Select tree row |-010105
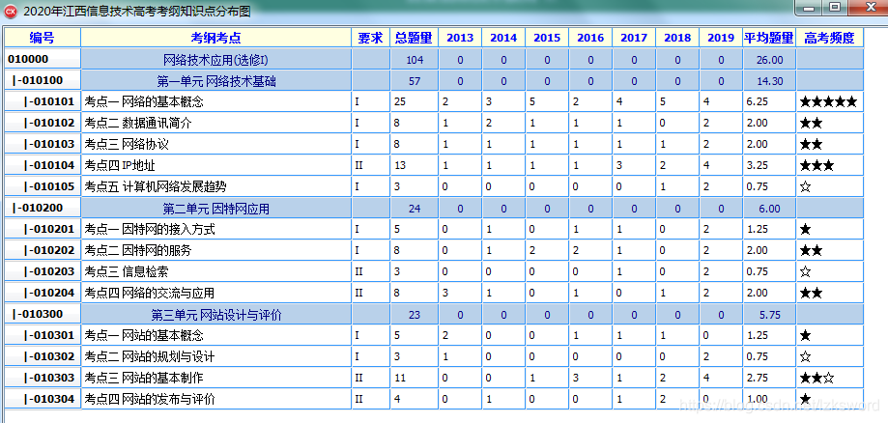Viewport: 888px width, 423px height. tap(43, 186)
